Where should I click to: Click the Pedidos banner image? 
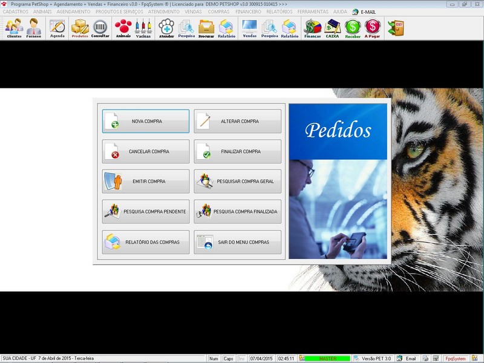[338, 181]
